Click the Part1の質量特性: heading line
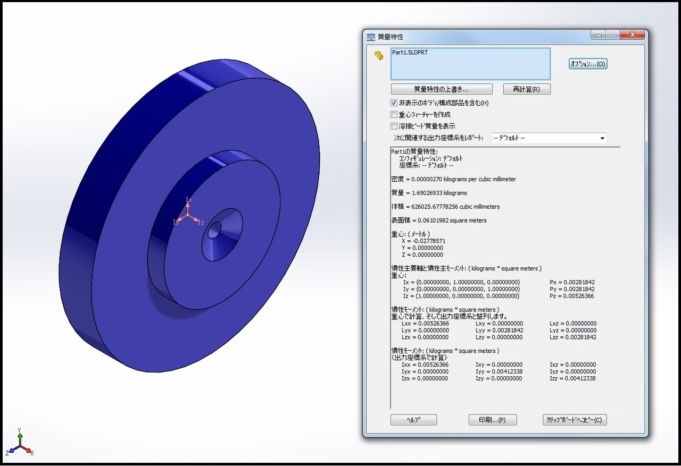 coord(414,151)
